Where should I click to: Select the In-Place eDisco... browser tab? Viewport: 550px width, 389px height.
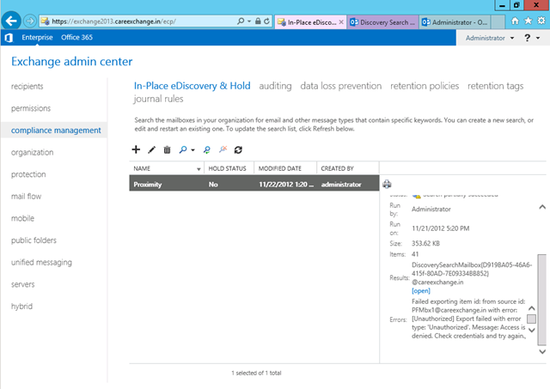click(x=308, y=22)
